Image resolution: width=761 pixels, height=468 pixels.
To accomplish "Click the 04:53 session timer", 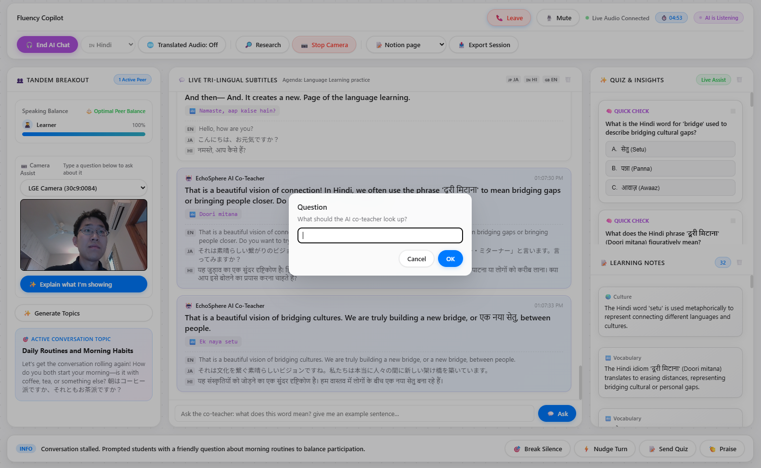I will click(671, 18).
